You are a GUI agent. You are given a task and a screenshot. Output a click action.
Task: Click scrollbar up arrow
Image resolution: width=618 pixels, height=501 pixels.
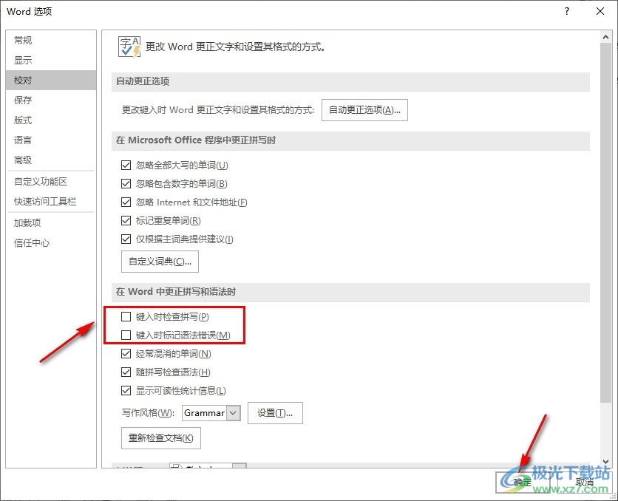(x=605, y=38)
